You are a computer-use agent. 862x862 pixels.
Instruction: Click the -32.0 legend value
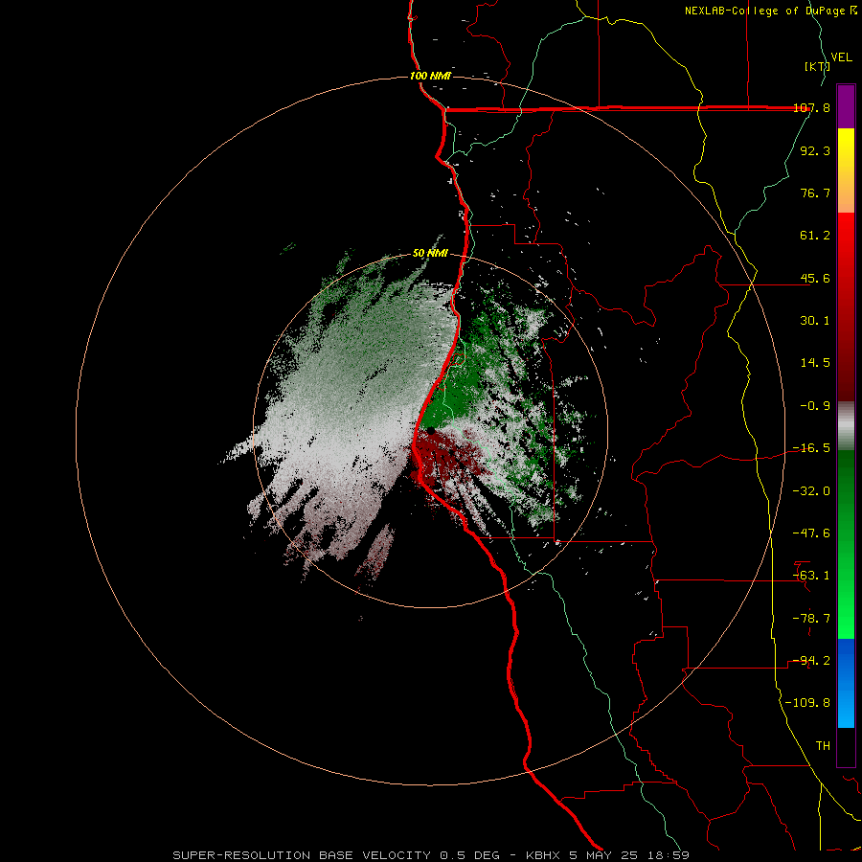click(811, 491)
